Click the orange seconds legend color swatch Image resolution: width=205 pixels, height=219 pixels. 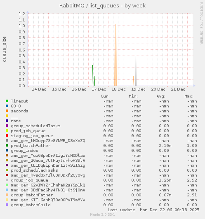7,111
